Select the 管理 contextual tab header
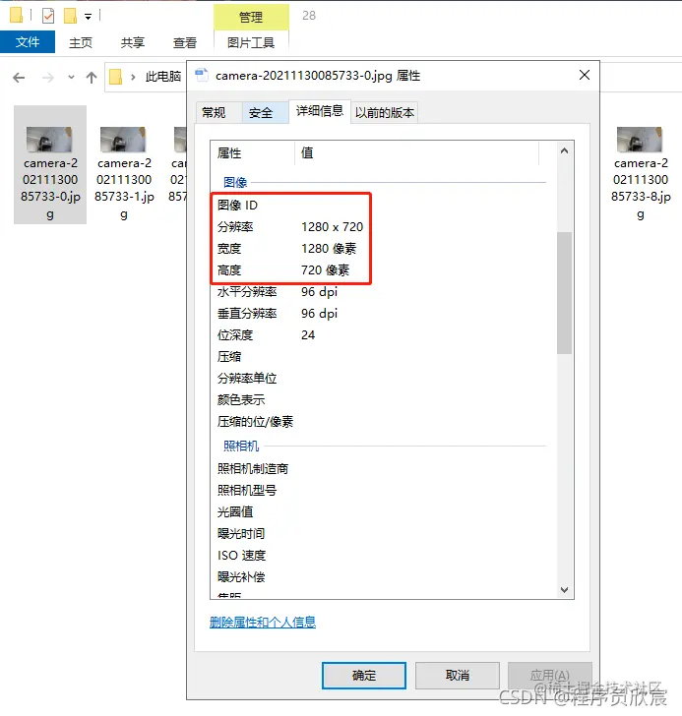The height and width of the screenshot is (716, 682). [x=251, y=18]
